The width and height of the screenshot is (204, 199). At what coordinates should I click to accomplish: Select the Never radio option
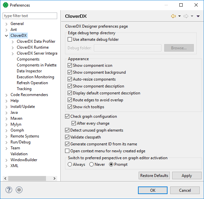[x=92, y=164]
